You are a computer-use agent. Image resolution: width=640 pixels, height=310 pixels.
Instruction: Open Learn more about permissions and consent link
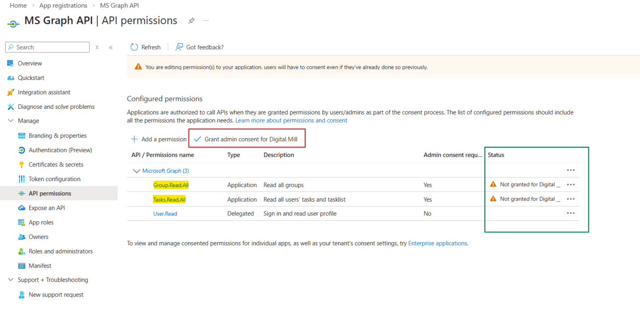click(291, 120)
